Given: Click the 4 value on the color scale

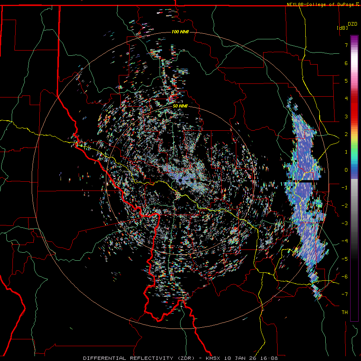Looking at the screenshot, I should click(x=346, y=99).
